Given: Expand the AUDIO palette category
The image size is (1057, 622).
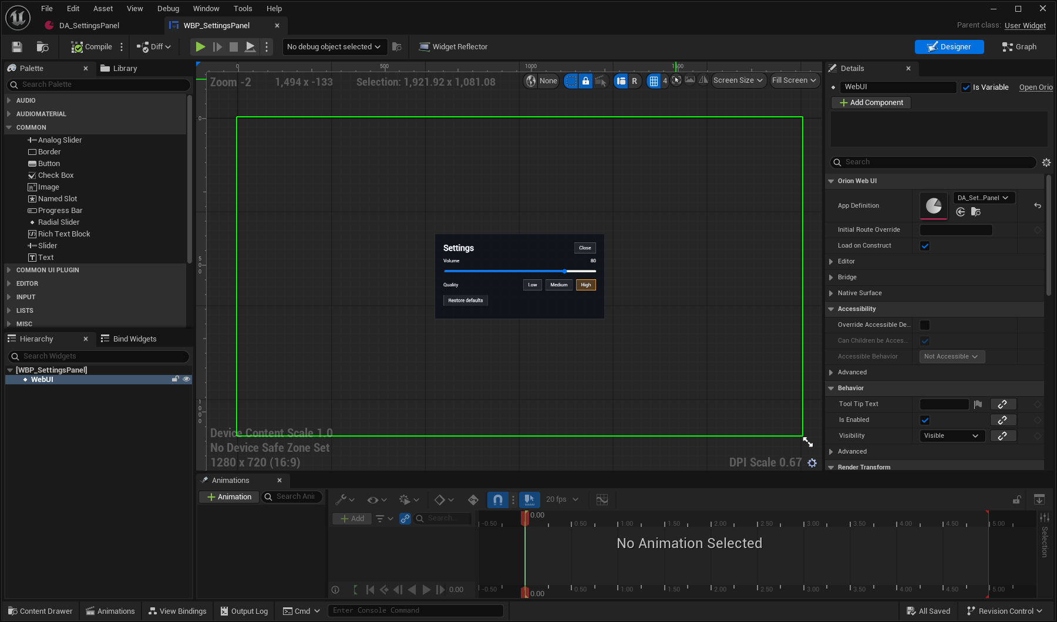Looking at the screenshot, I should click(x=9, y=101).
